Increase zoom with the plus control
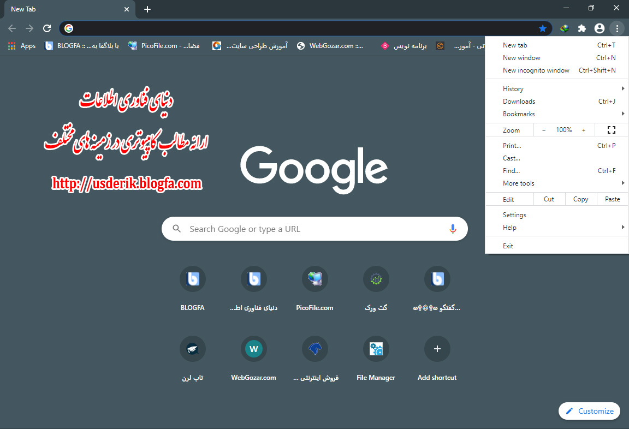 point(584,129)
